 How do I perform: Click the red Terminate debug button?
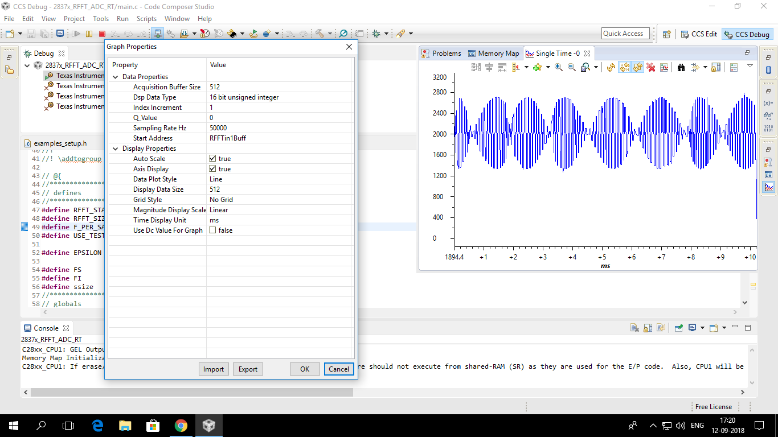pos(103,34)
